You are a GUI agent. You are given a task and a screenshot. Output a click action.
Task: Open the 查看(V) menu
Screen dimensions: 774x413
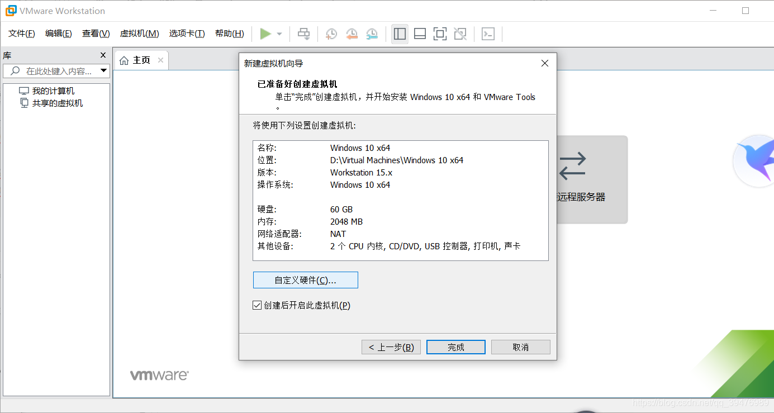(x=96, y=34)
